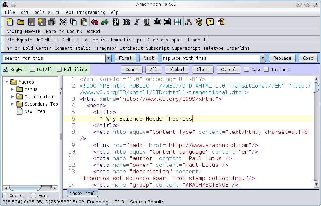Click the underline U toolbar icon
321x206 pixels.
[x=147, y=22]
